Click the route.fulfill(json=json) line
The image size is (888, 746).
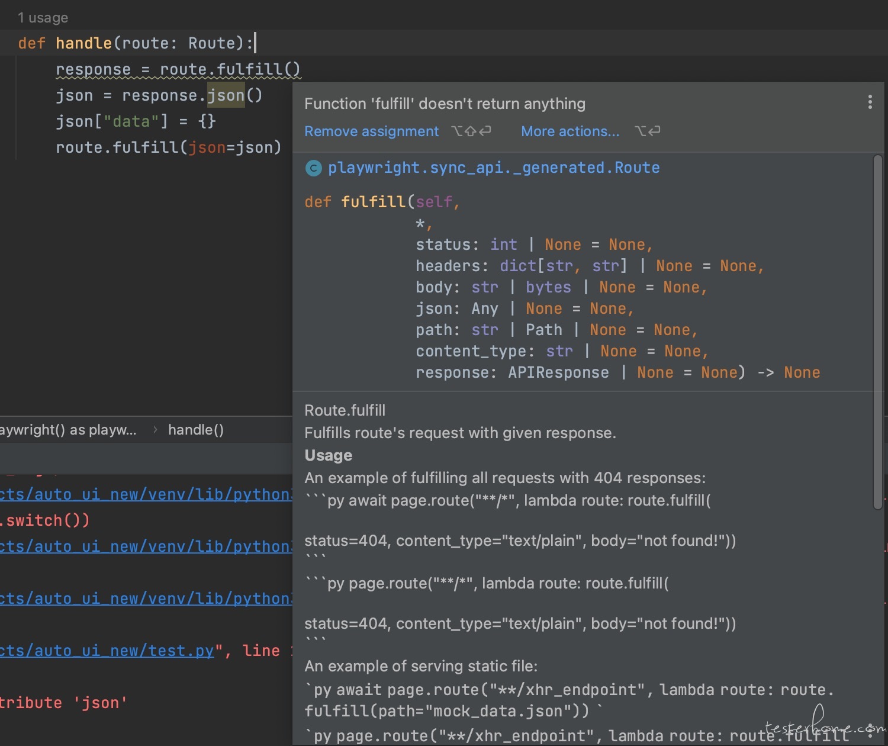tap(168, 147)
